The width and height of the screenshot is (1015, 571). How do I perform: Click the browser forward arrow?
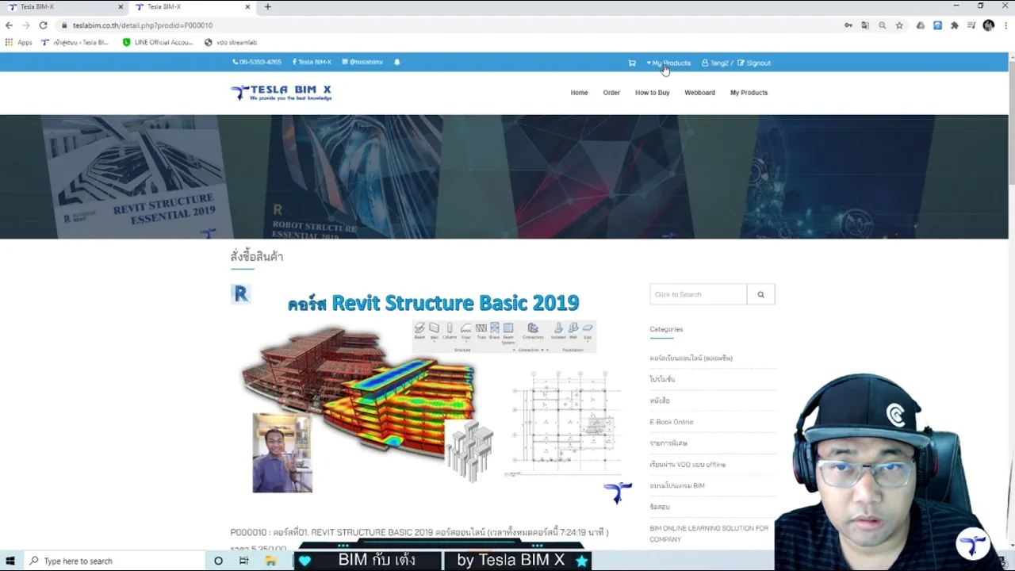coord(26,25)
